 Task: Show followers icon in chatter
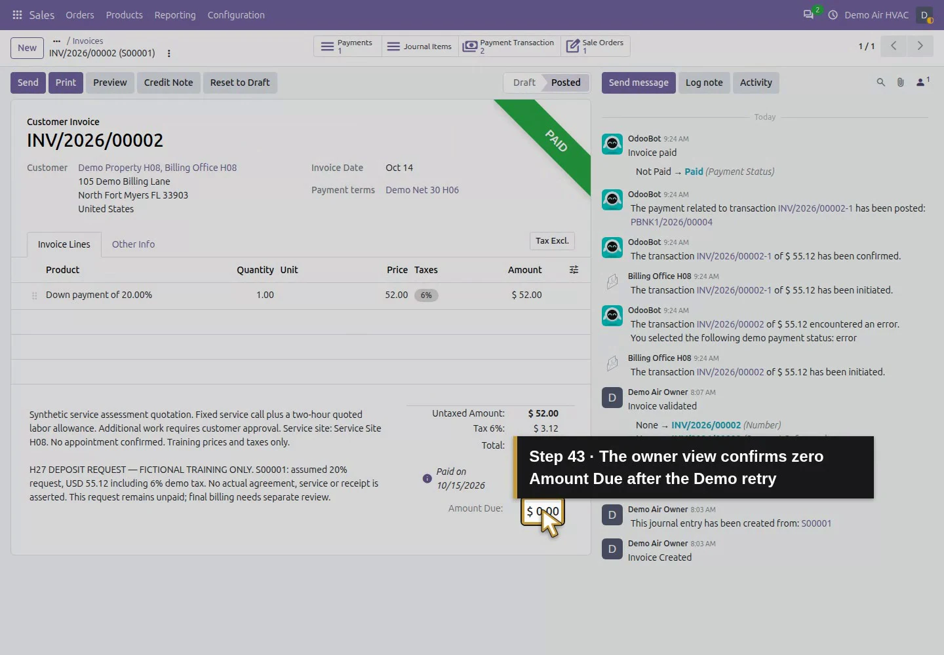pos(922,82)
